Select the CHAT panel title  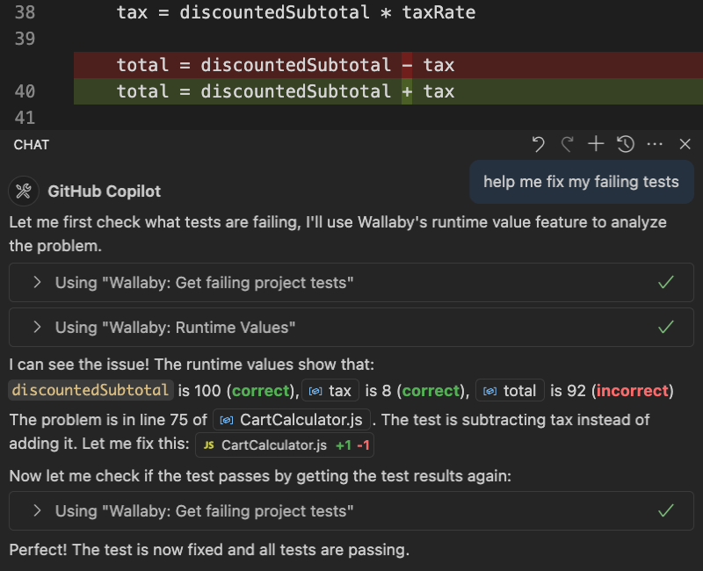coord(32,145)
